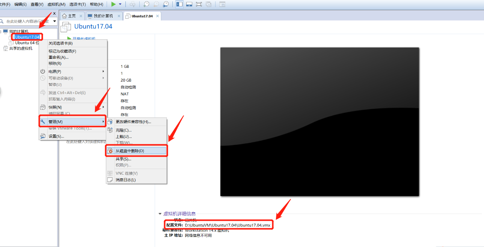This screenshot has height=247, width=484.
Task: Click the VM black screen preview thumbnail
Action: coord(320,122)
